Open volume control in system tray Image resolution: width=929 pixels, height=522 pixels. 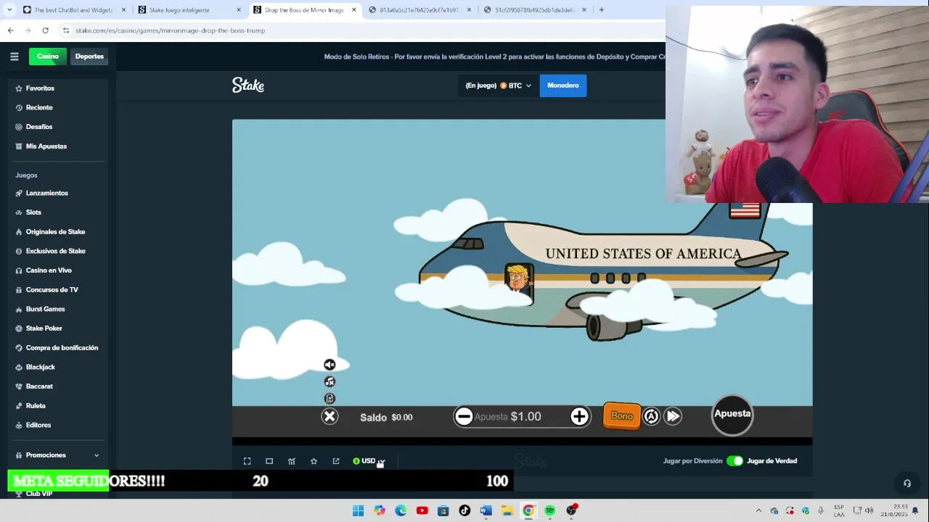[x=869, y=510]
